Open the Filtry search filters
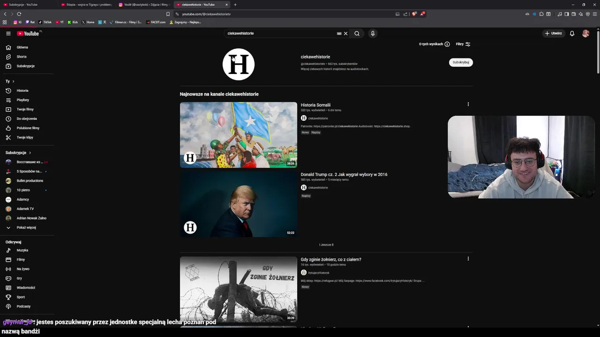This screenshot has height=337, width=600. (x=463, y=44)
